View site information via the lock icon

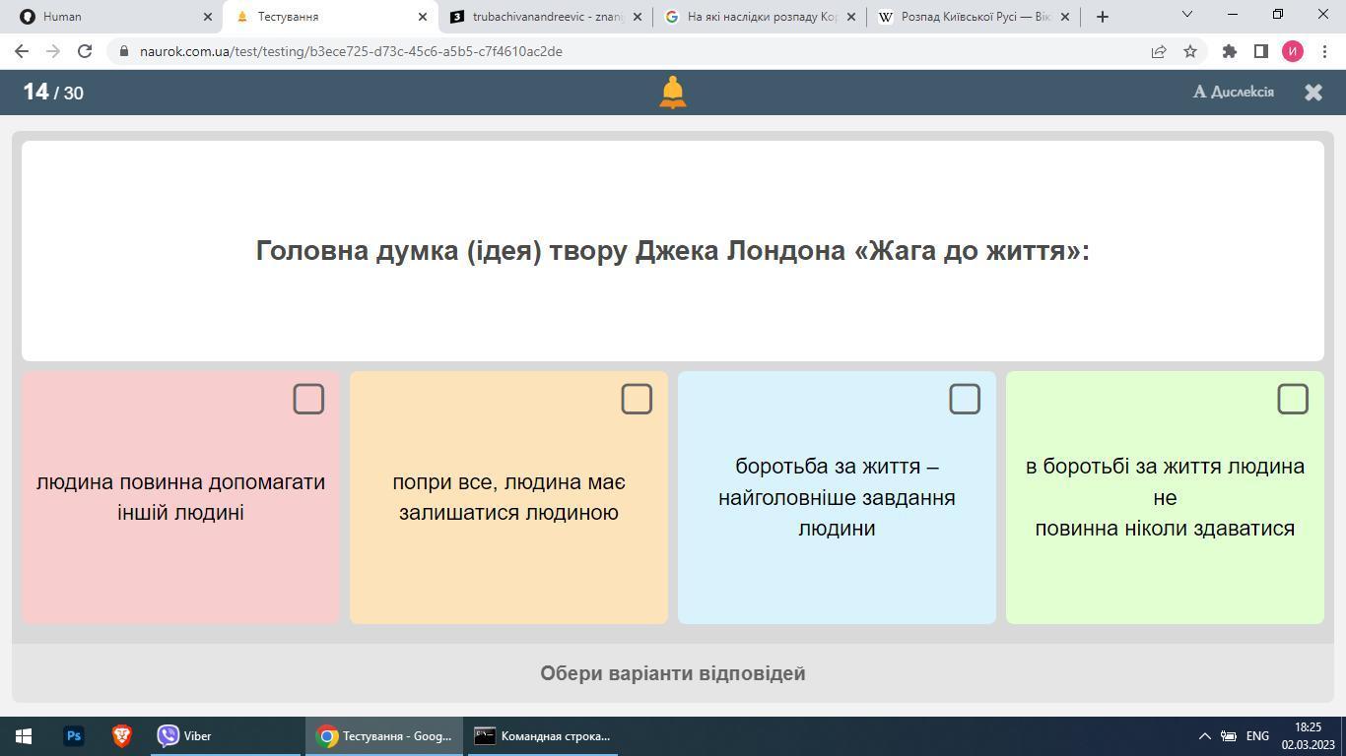pyautogui.click(x=124, y=51)
